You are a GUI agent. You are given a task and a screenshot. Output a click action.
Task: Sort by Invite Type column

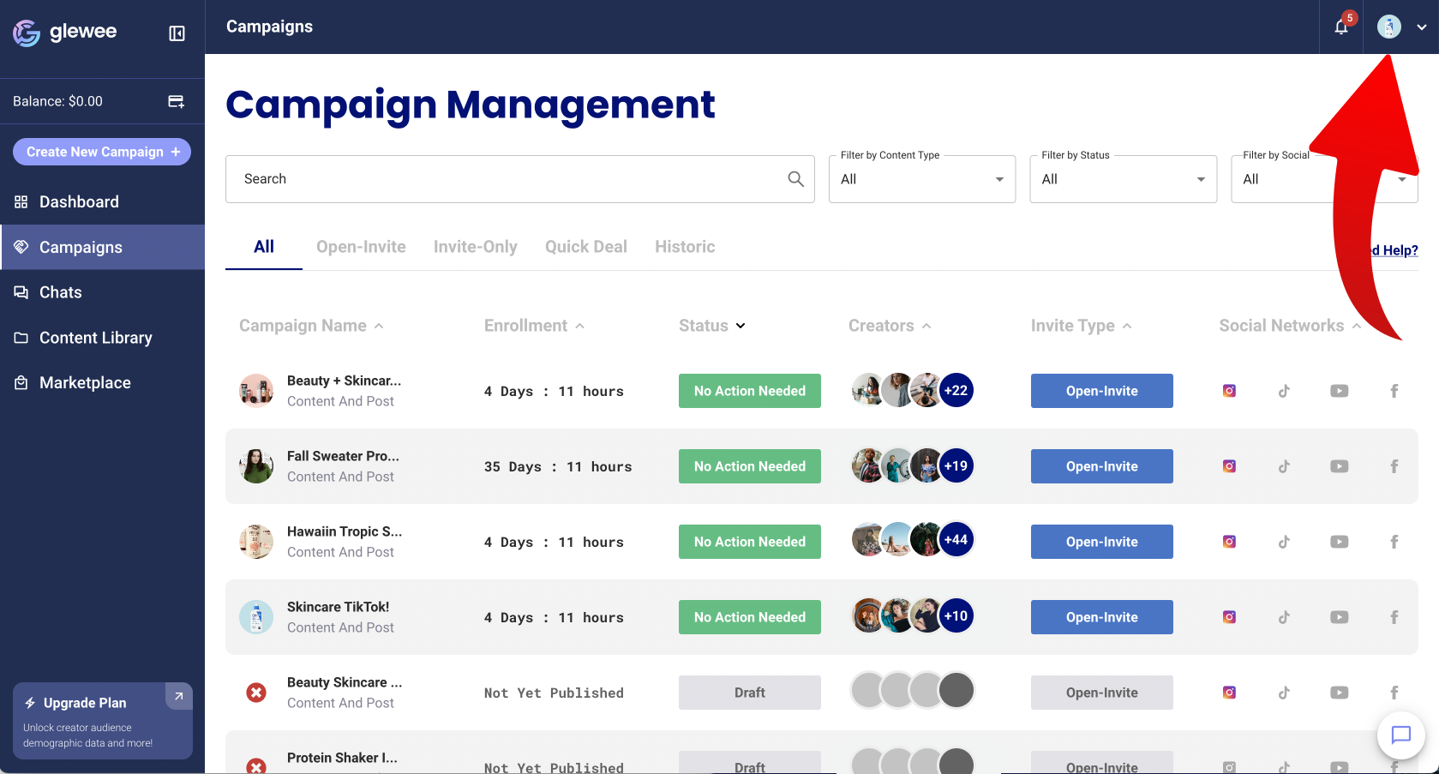(1081, 326)
